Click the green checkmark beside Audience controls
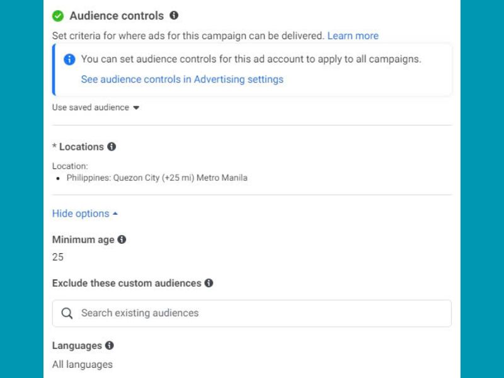Image resolution: width=504 pixels, height=378 pixels. tap(58, 16)
